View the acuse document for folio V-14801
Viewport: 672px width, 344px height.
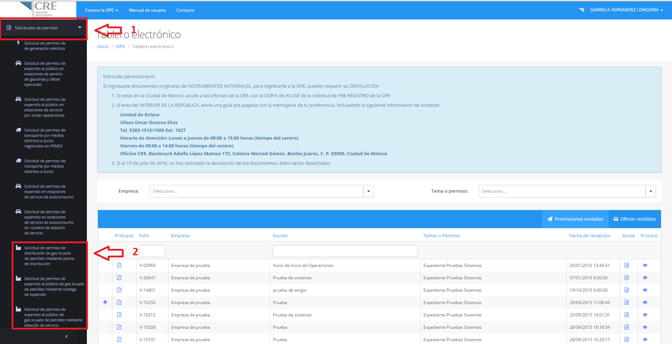click(x=627, y=290)
